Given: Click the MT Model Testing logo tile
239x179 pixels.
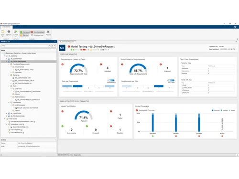Looking at the screenshot, I should pyautogui.click(x=62, y=48).
